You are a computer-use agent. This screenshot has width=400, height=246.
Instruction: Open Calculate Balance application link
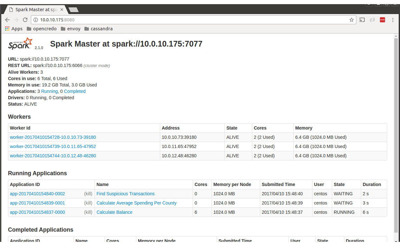114,212
